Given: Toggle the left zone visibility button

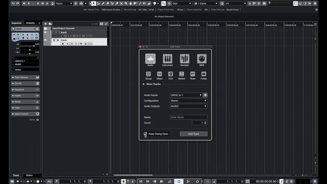Looking at the screenshot, I should point(295,4).
